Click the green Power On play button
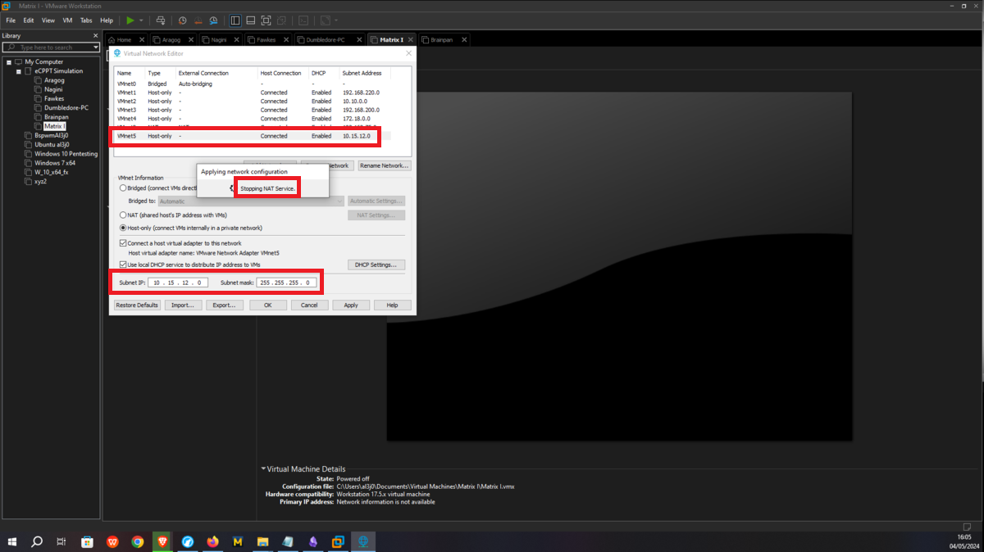The width and height of the screenshot is (984, 552). [130, 20]
